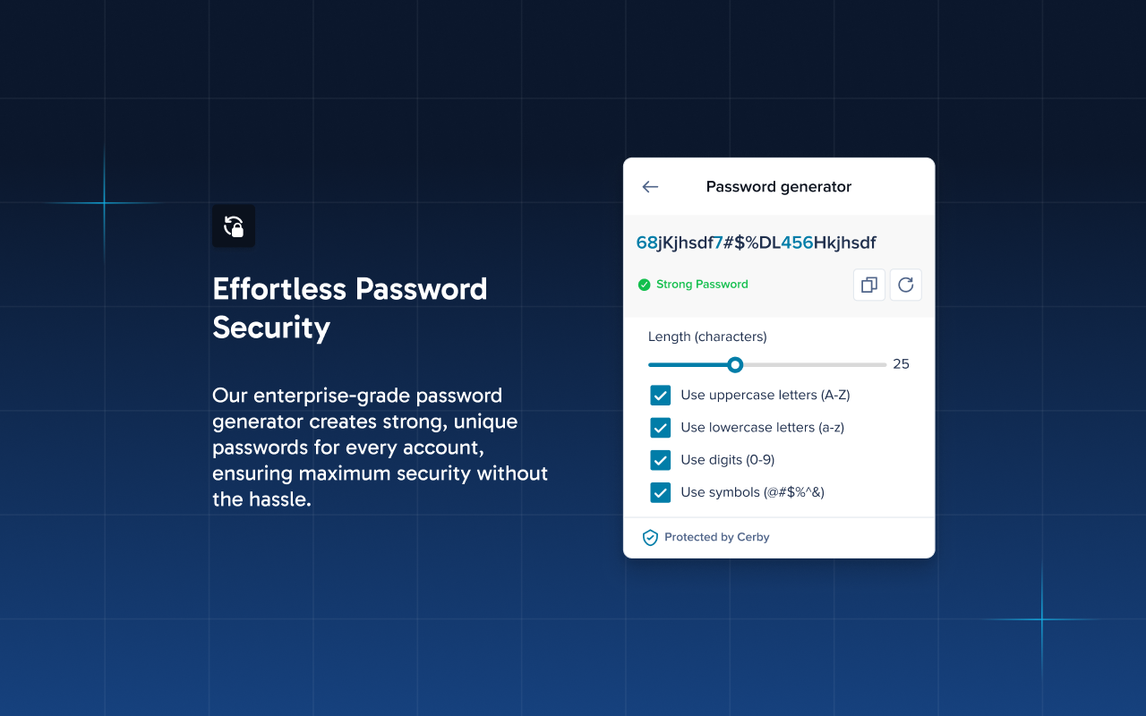Uncheck Use digits (0-9)
The width and height of the screenshot is (1146, 716).
coord(661,460)
